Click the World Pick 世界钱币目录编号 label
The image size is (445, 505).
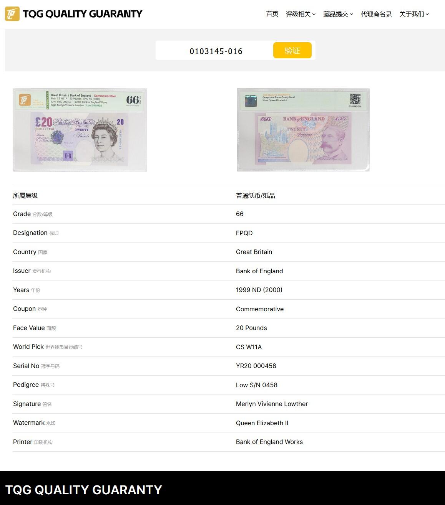48,347
